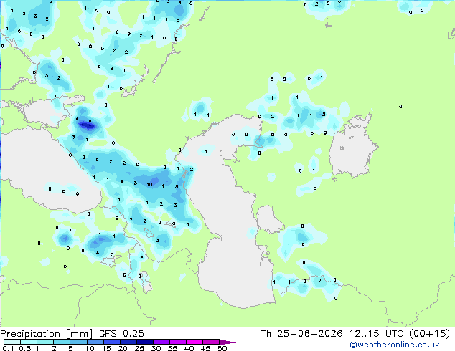Screen dimensions: 455x351
Task: Click the "Th 25-06-2026" date text
Action: click(301, 334)
